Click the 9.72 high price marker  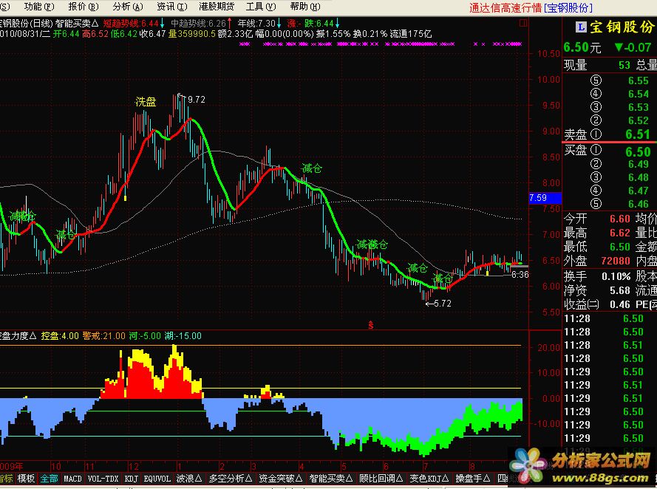tap(196, 100)
